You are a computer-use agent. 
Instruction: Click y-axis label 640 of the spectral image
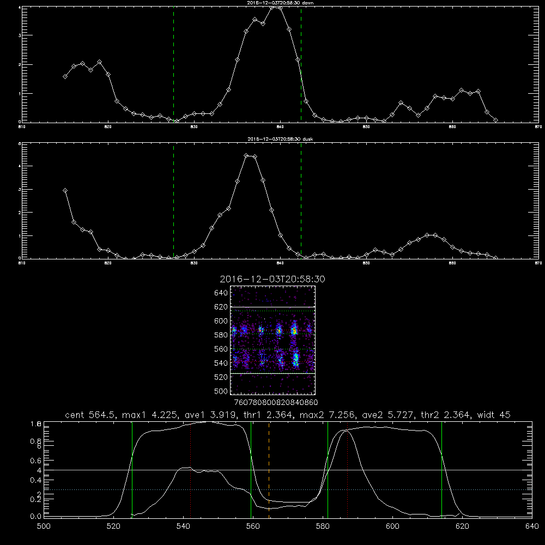tap(221, 293)
